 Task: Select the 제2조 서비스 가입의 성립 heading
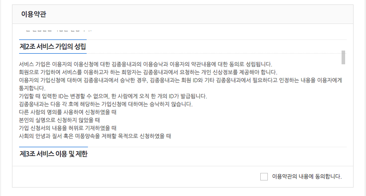click(x=53, y=47)
